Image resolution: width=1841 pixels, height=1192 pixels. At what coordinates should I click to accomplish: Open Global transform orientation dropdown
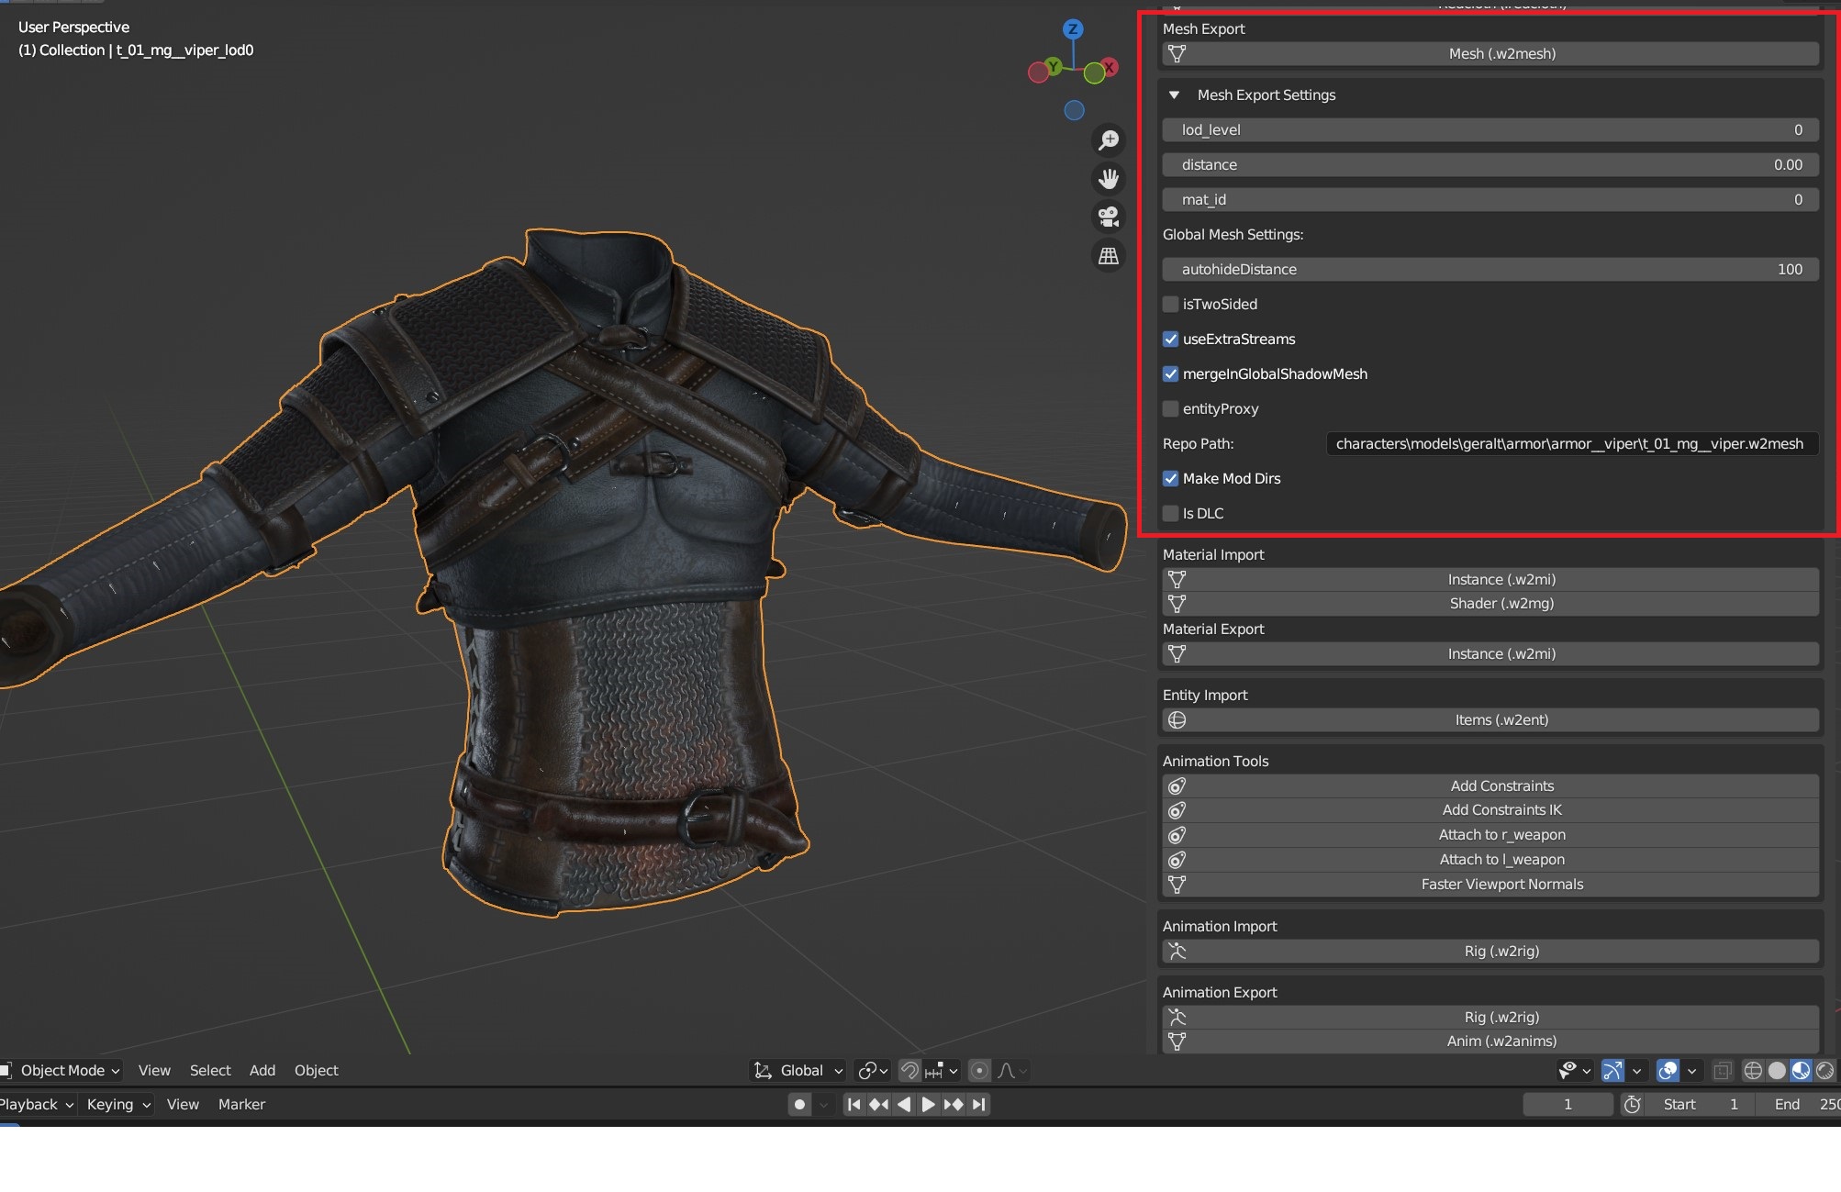pyautogui.click(x=798, y=1071)
